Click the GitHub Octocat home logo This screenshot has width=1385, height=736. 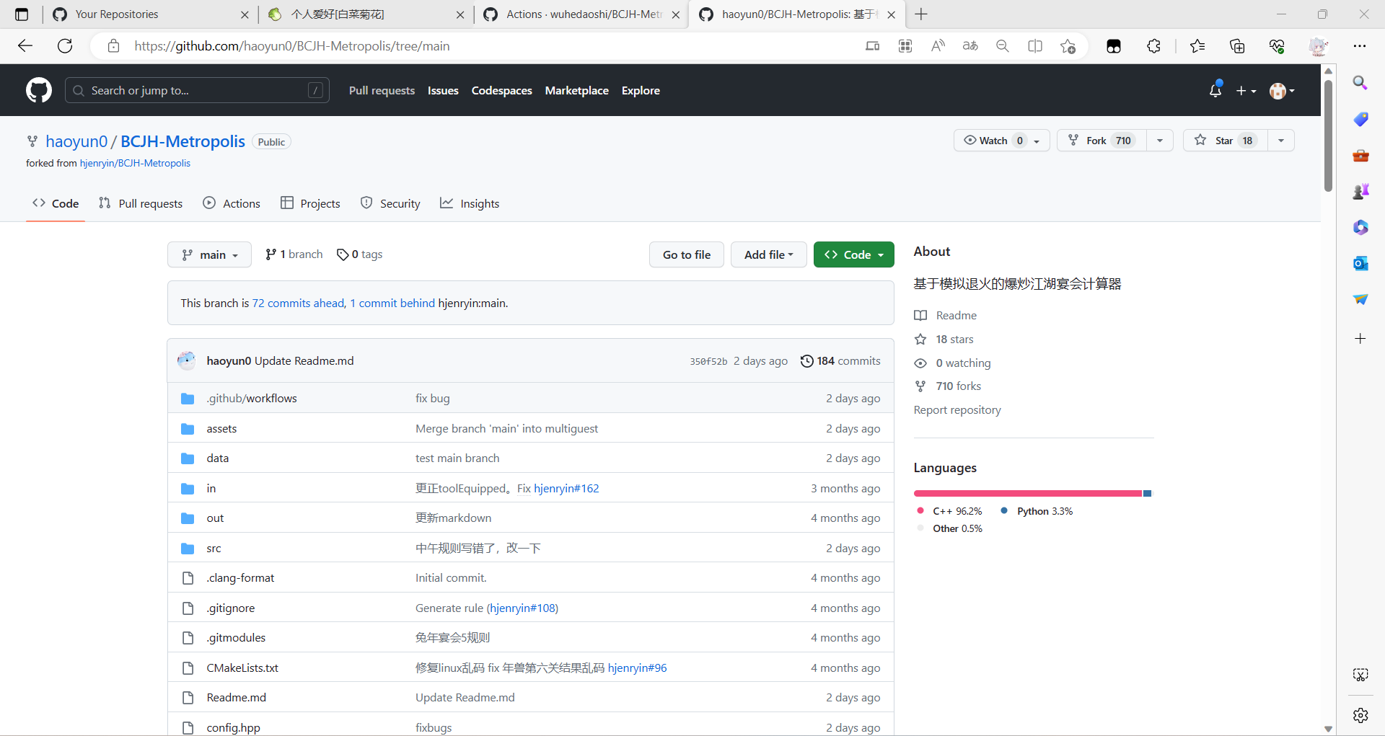click(39, 90)
